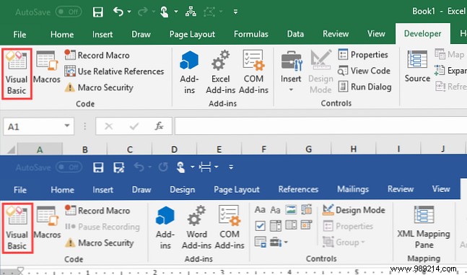Viewport: 467px width, 275px height.
Task: Open Macros list in Excel ribbon
Action: point(47,67)
